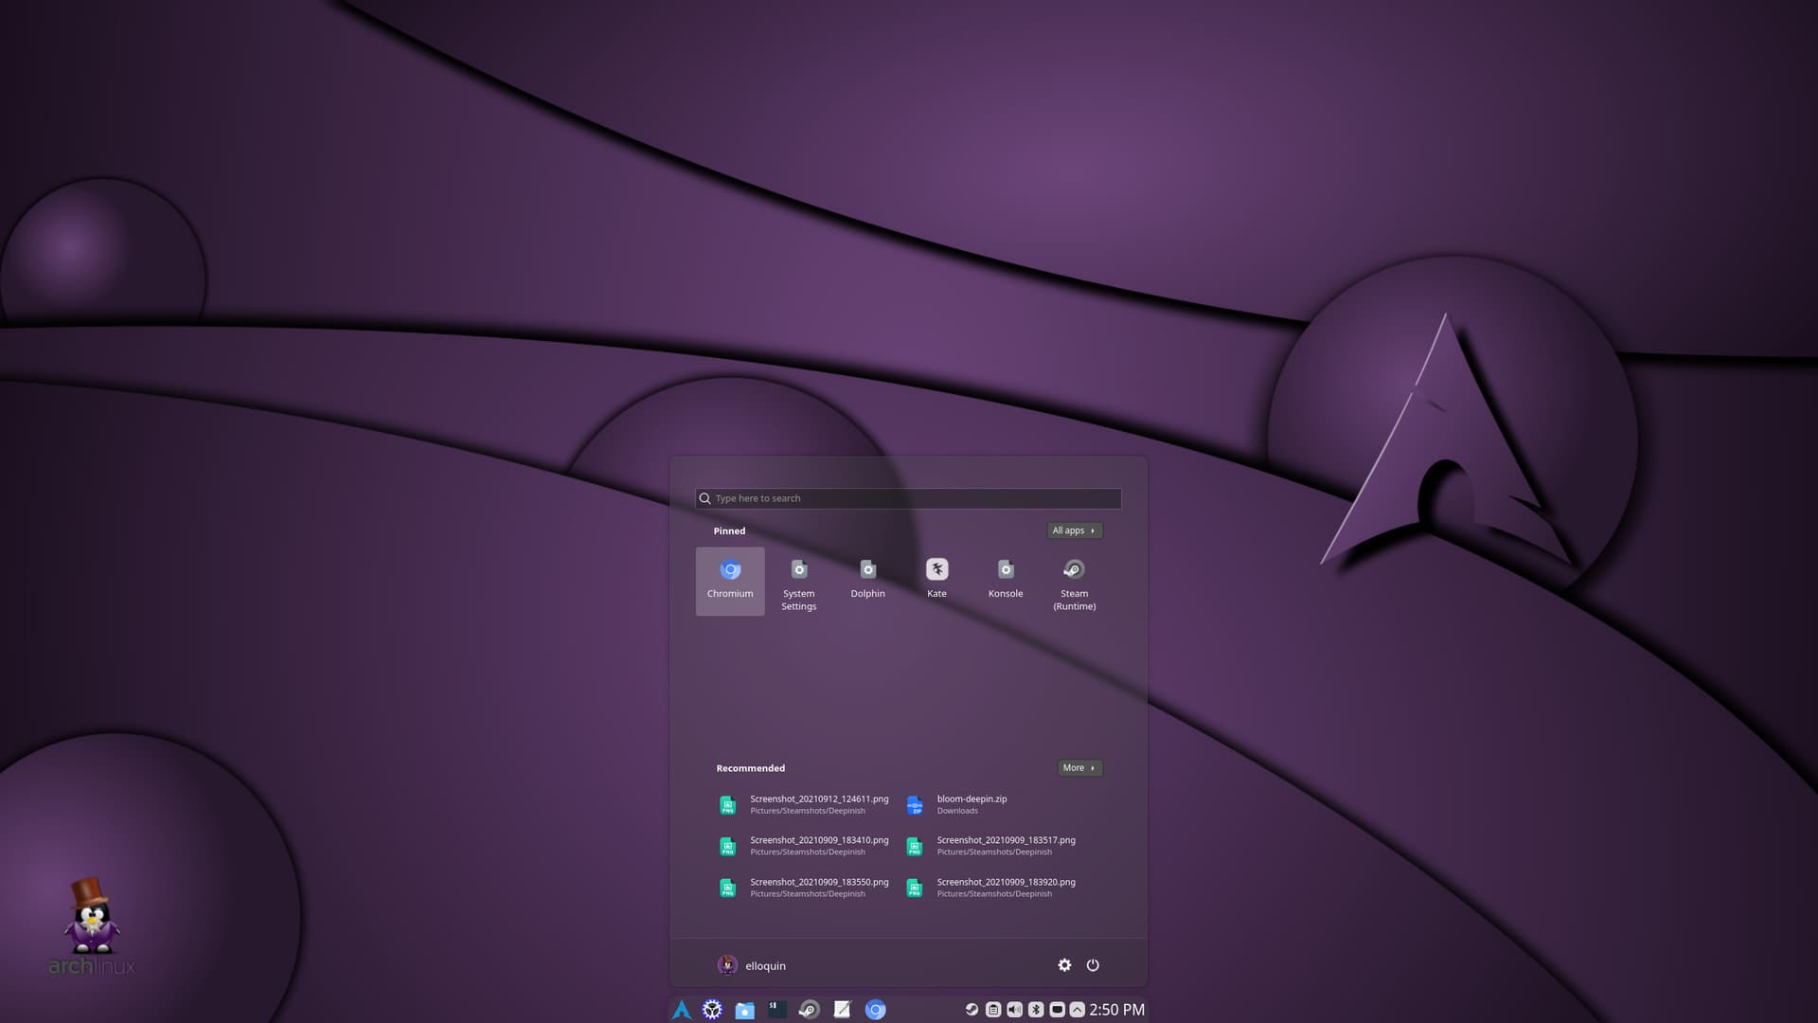
Task: Open System Settings gear in the taskbar
Action: coord(712,1010)
